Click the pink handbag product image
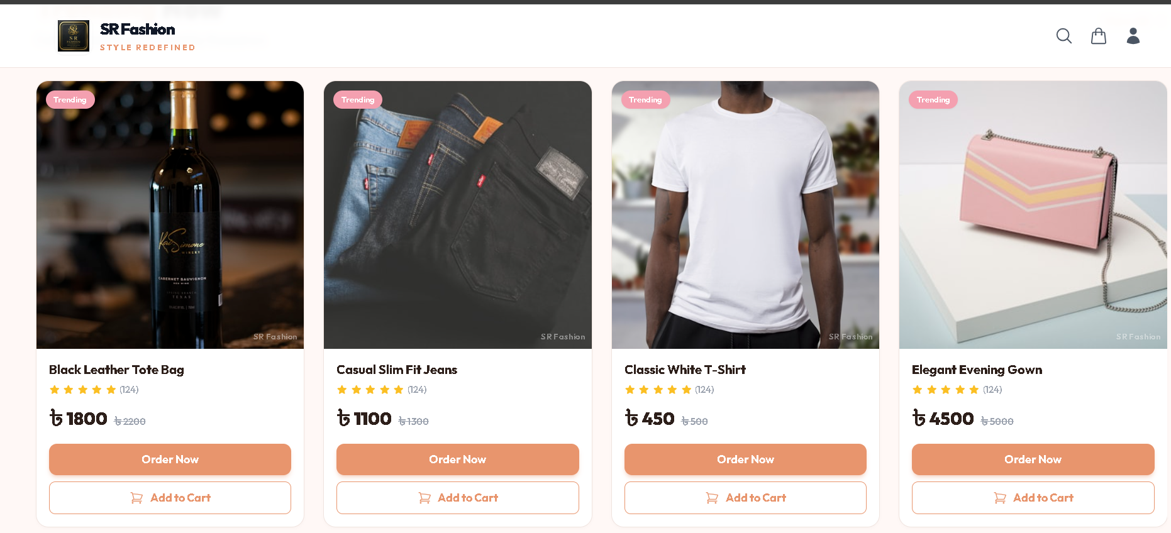 [1033, 214]
